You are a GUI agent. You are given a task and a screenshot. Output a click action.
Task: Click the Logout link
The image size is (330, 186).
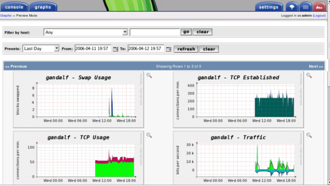(x=319, y=16)
